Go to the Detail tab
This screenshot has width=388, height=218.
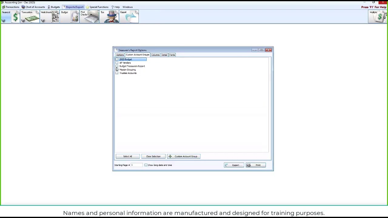(164, 55)
